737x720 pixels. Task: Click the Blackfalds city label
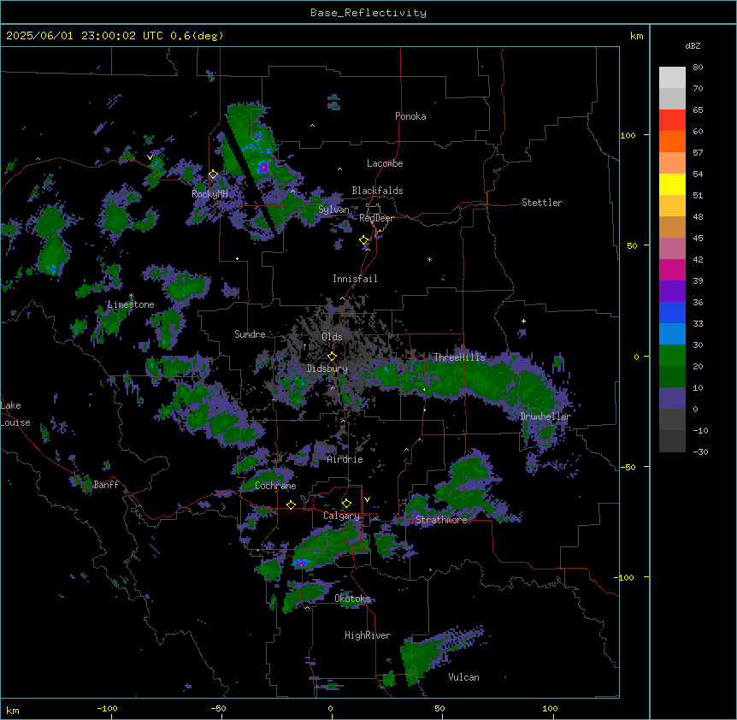click(377, 191)
